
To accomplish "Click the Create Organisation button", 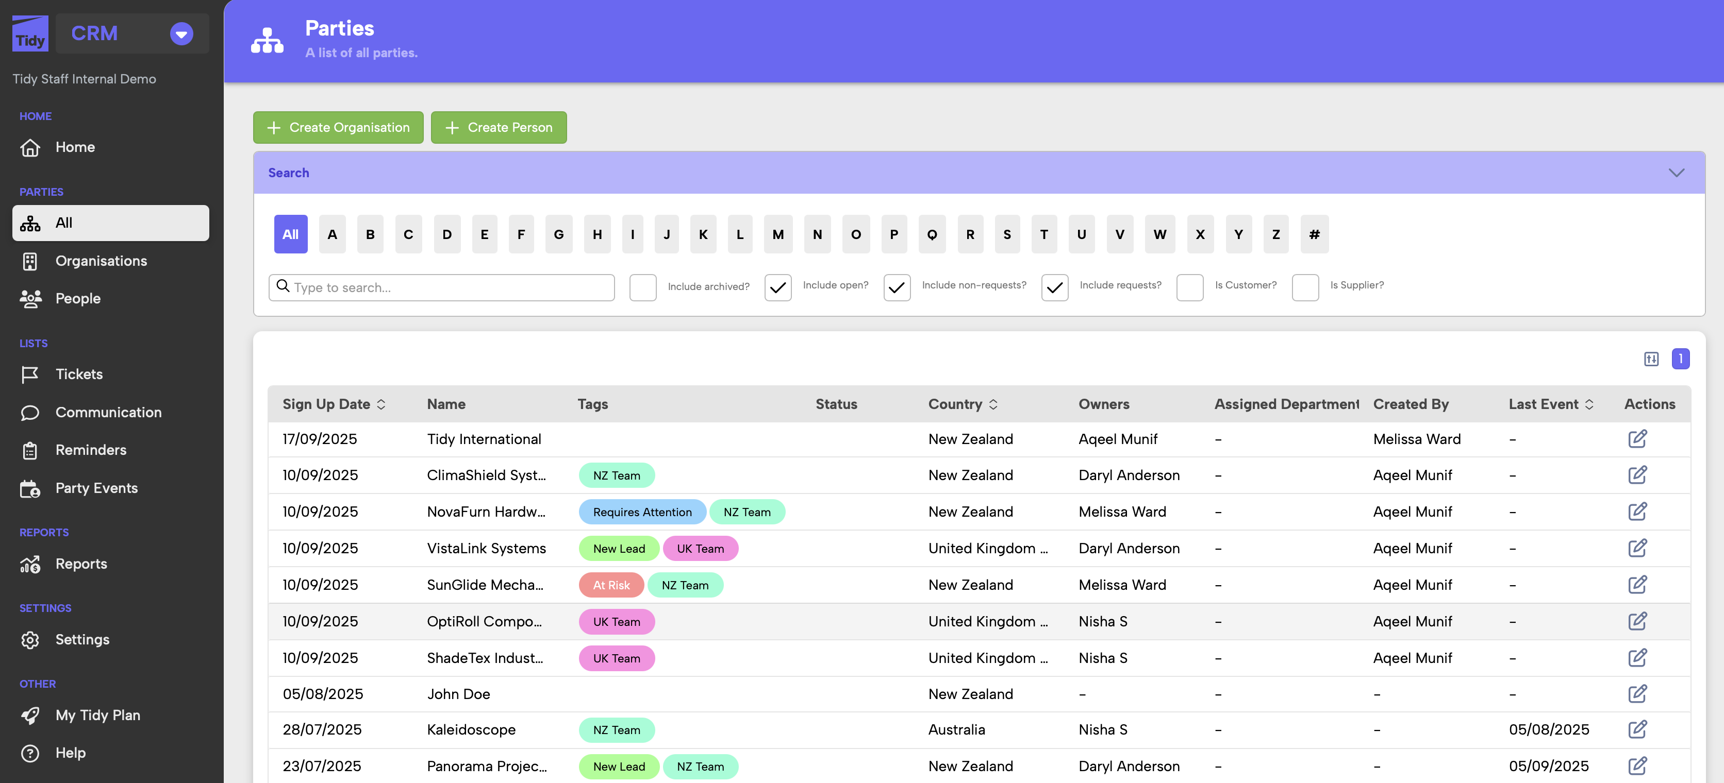I will coord(338,128).
